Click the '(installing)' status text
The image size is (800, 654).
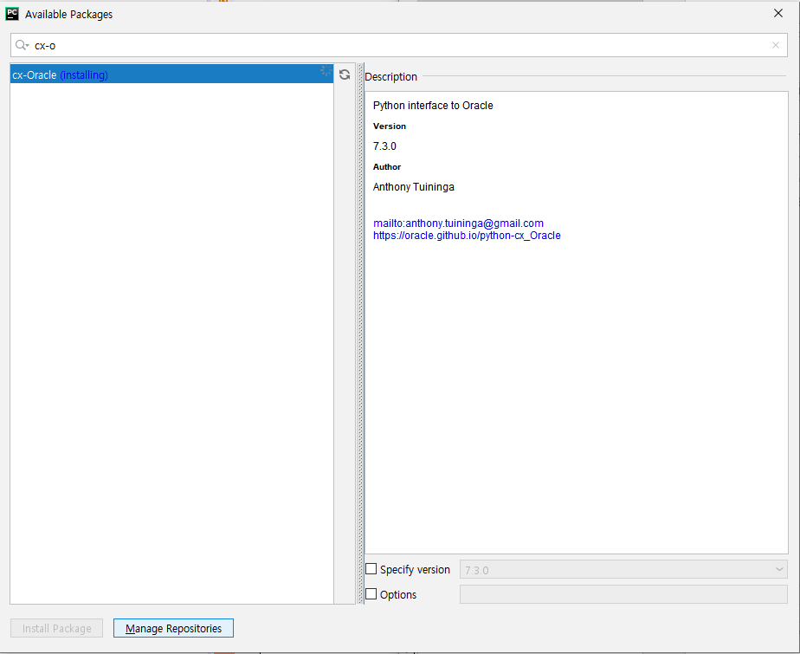pos(84,75)
